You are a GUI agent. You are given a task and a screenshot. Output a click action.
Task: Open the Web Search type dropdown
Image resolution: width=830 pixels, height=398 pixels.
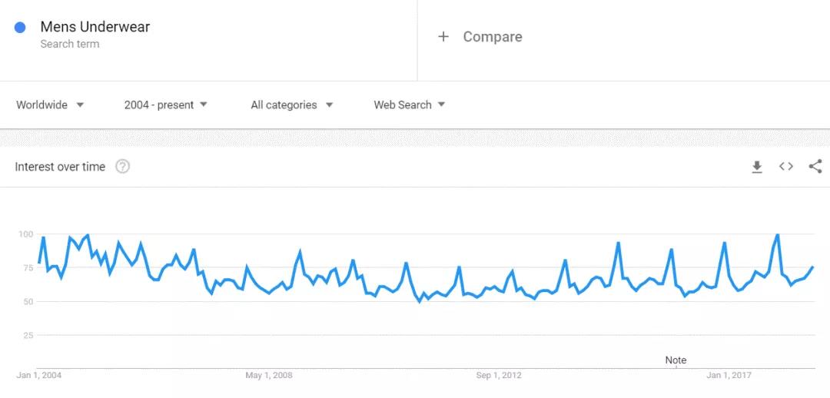[x=410, y=105]
